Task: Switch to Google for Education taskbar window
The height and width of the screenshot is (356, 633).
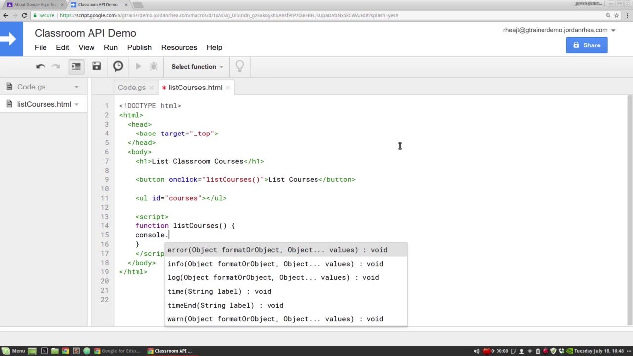Action: [118, 351]
